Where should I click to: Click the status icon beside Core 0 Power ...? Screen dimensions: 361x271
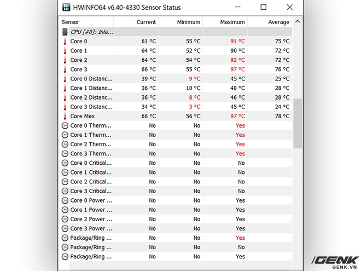tap(65, 200)
